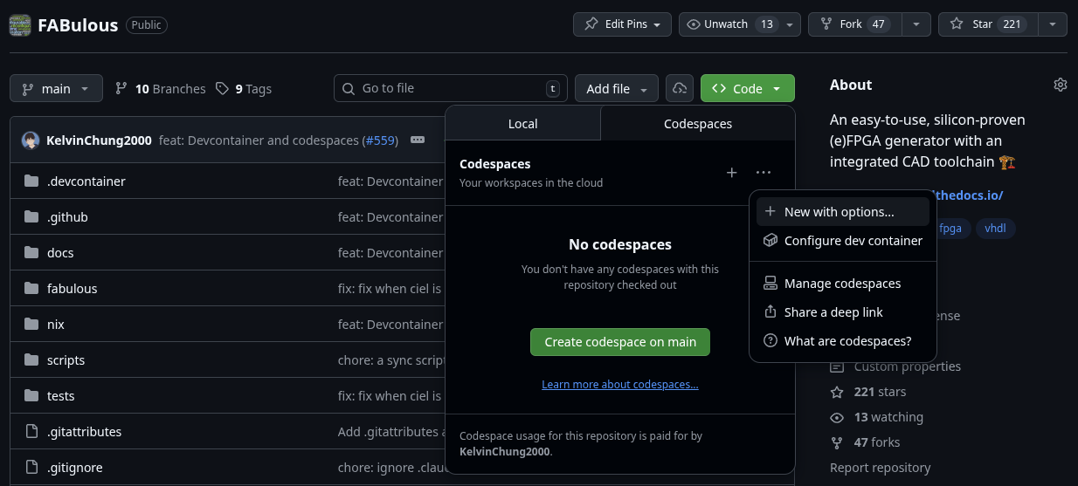Open the 9 Tags link

click(244, 88)
